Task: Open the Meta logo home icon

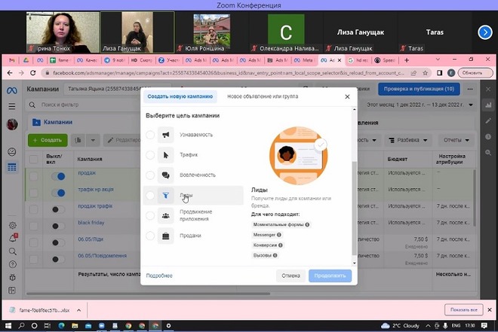Action: (11, 90)
